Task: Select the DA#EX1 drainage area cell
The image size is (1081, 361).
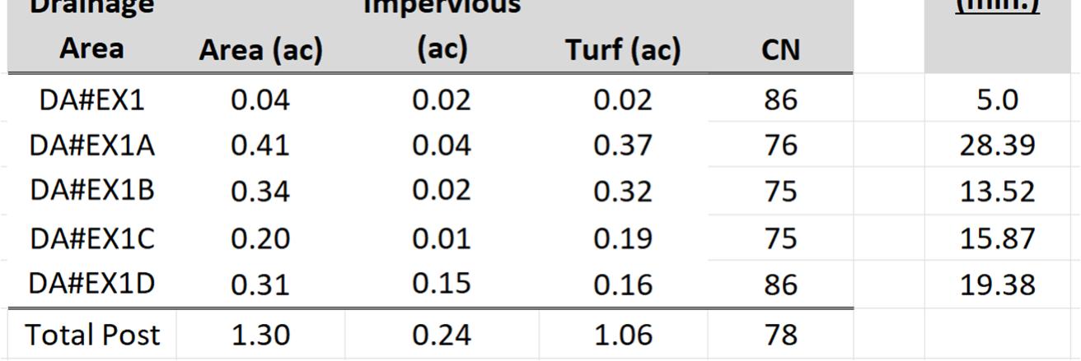Action: point(91,100)
